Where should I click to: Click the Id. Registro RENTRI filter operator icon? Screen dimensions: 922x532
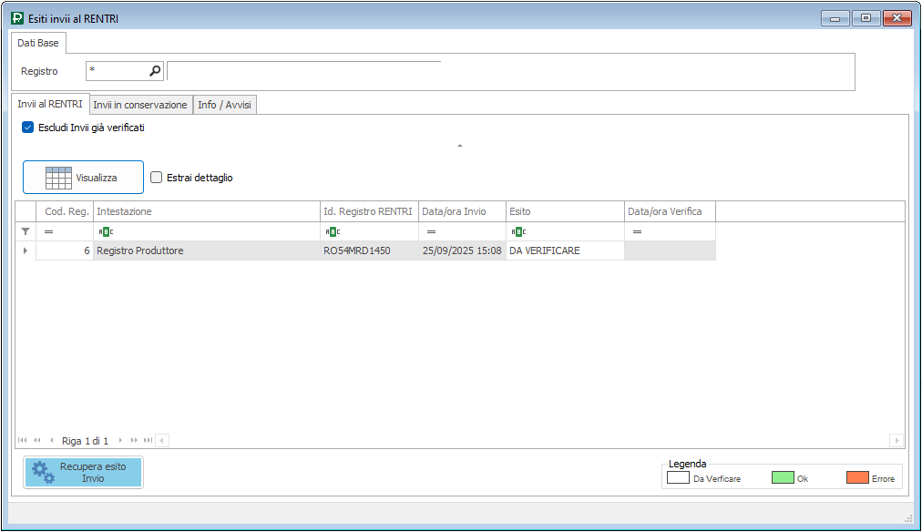pyautogui.click(x=333, y=232)
